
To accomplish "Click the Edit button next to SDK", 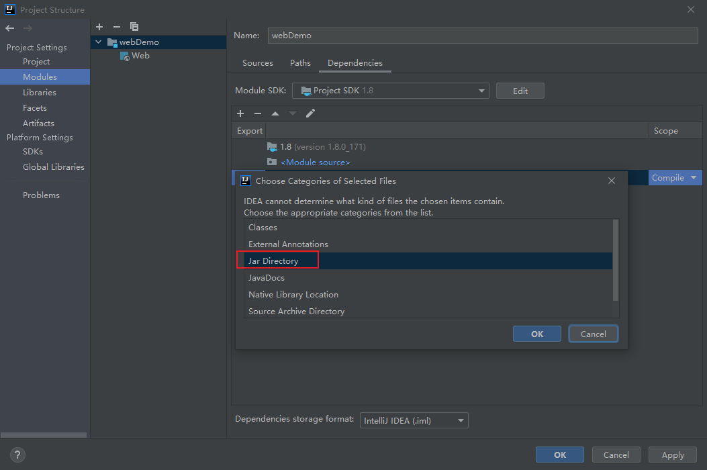I will (x=520, y=91).
